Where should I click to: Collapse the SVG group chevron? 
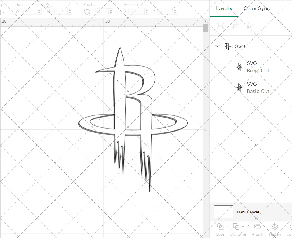point(218,46)
